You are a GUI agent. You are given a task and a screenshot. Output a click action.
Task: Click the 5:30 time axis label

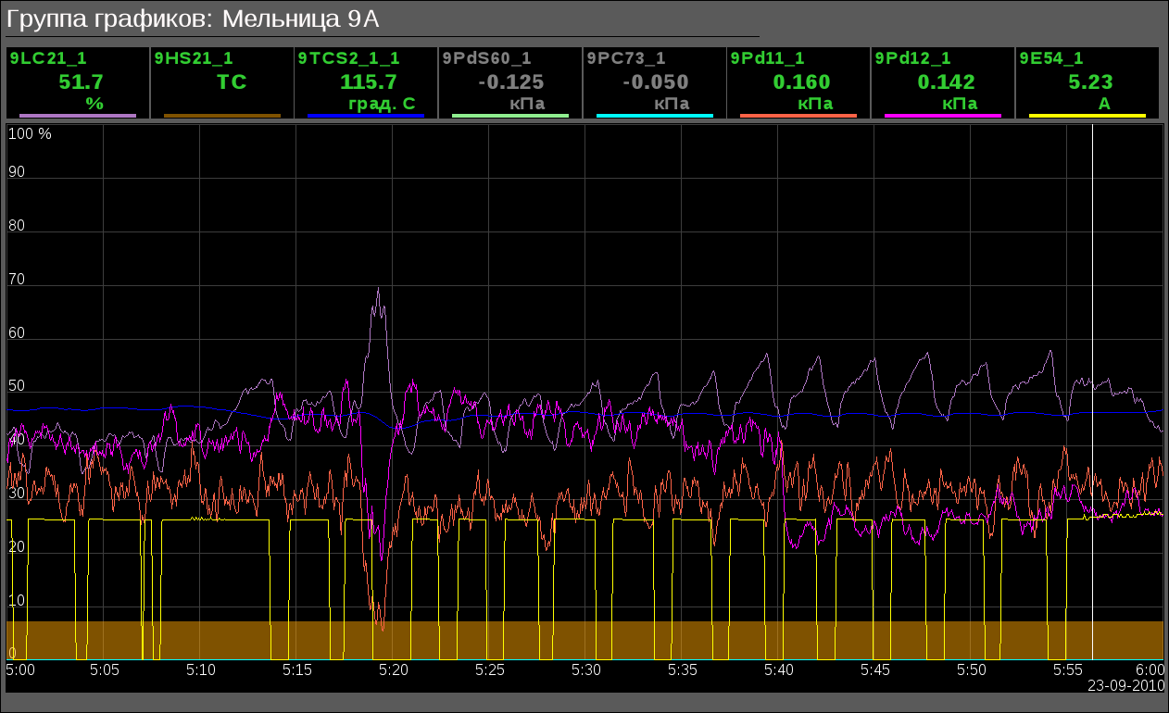click(x=585, y=669)
